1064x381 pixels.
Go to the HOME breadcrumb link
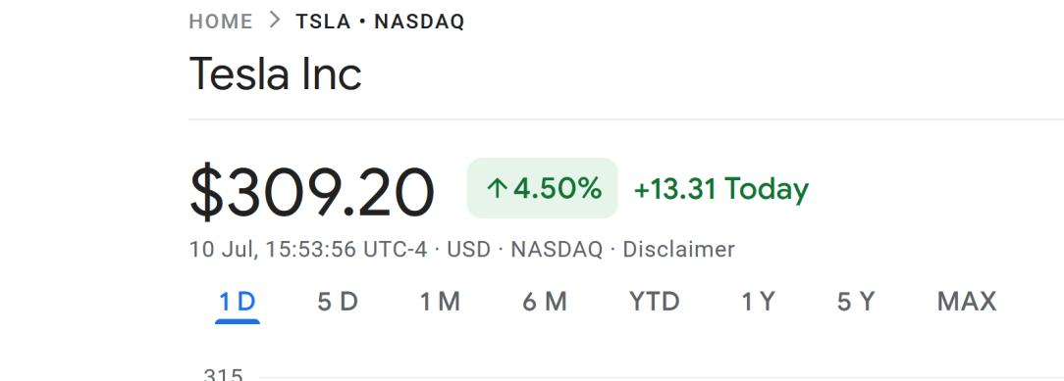(221, 22)
